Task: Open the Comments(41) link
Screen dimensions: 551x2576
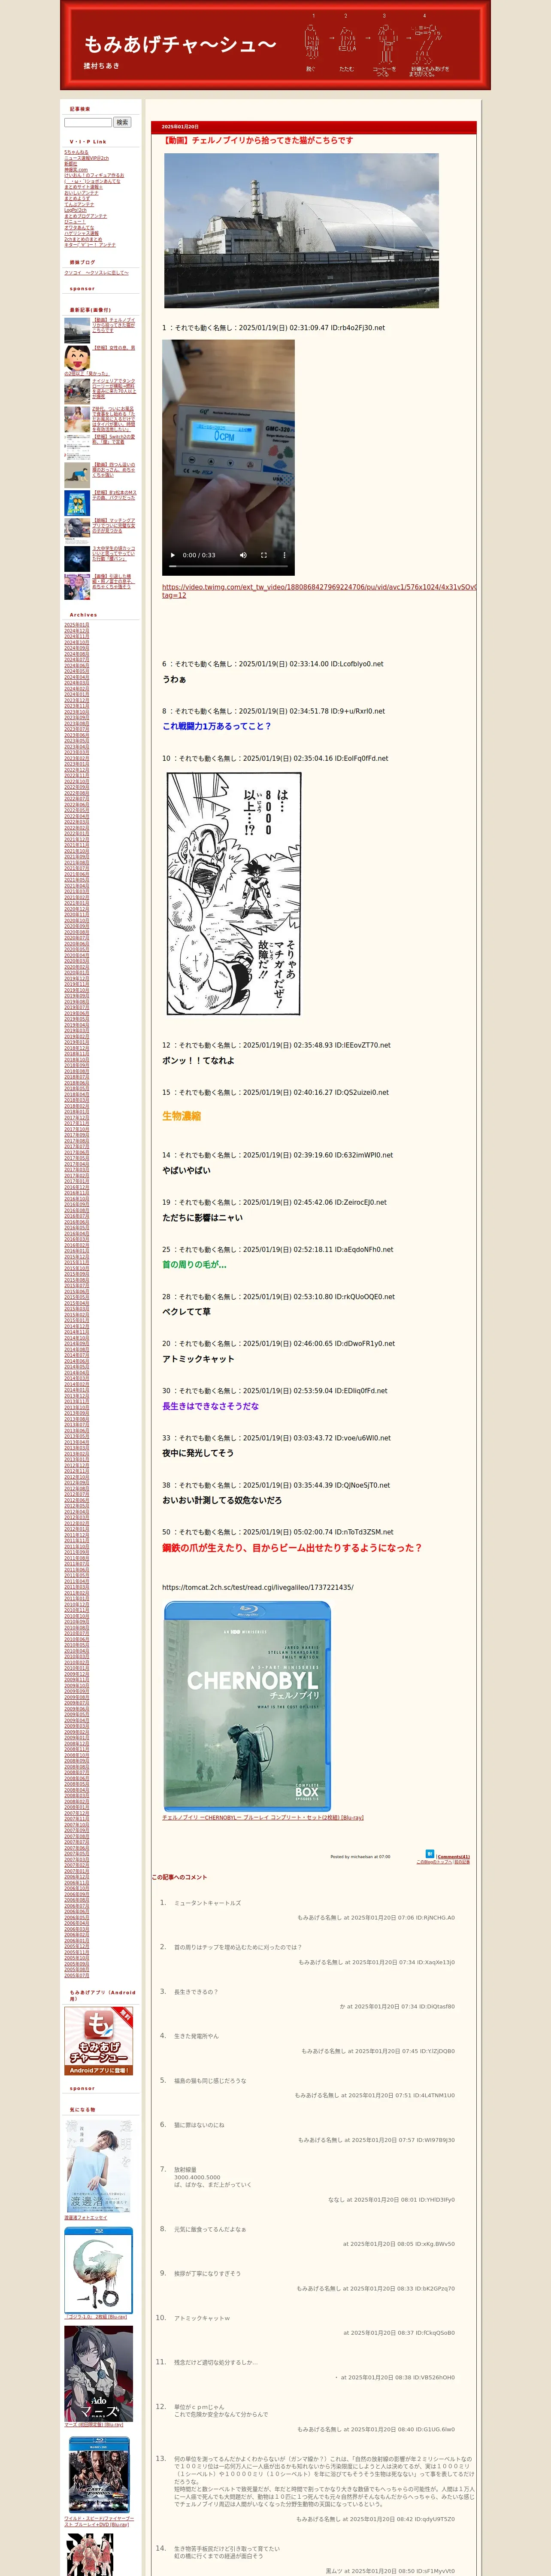Action: pos(453,1856)
